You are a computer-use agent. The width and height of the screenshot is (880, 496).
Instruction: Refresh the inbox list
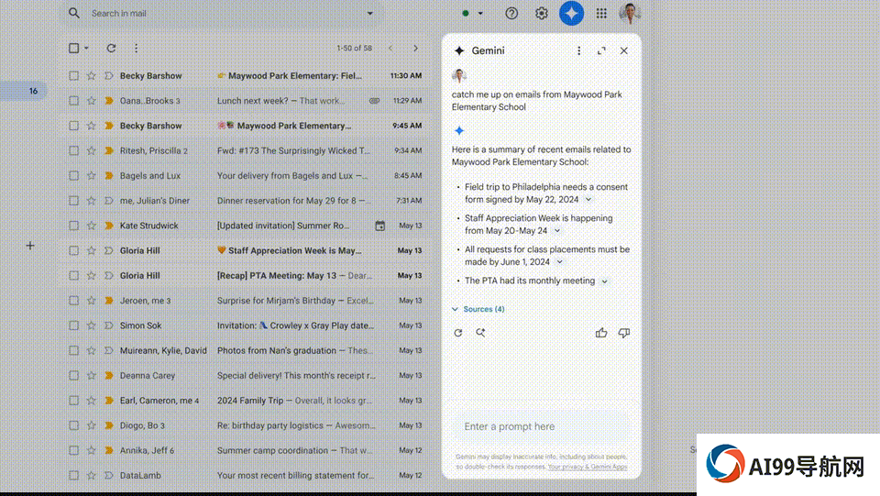click(x=111, y=49)
